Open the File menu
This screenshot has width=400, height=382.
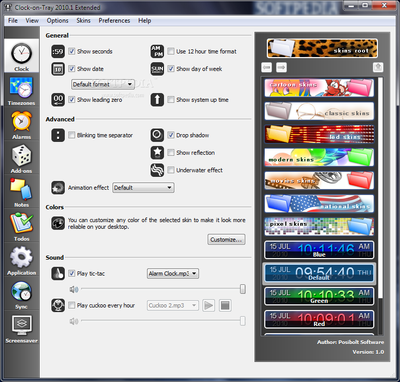coord(13,21)
